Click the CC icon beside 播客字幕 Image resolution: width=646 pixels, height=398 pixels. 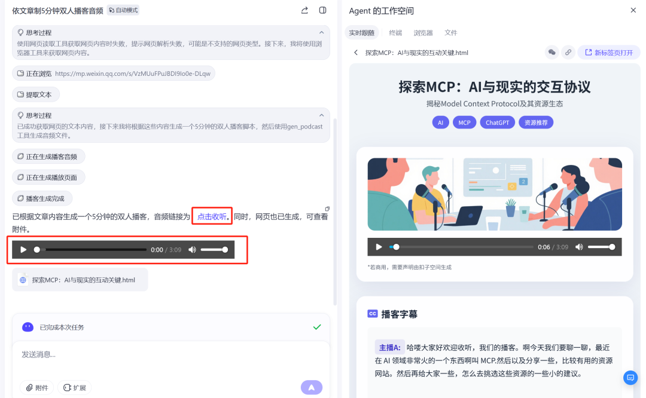373,314
